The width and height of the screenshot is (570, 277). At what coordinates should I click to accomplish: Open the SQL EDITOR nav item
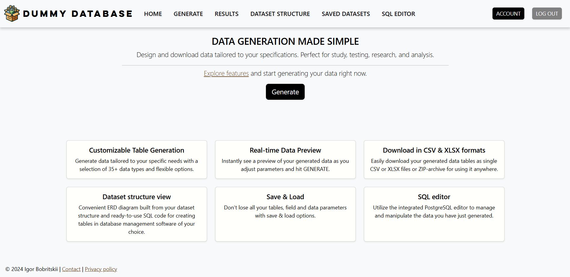coord(398,14)
